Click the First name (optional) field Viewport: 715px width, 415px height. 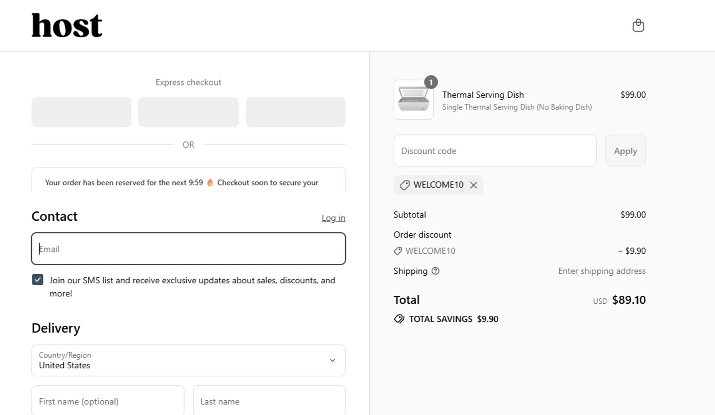point(108,401)
